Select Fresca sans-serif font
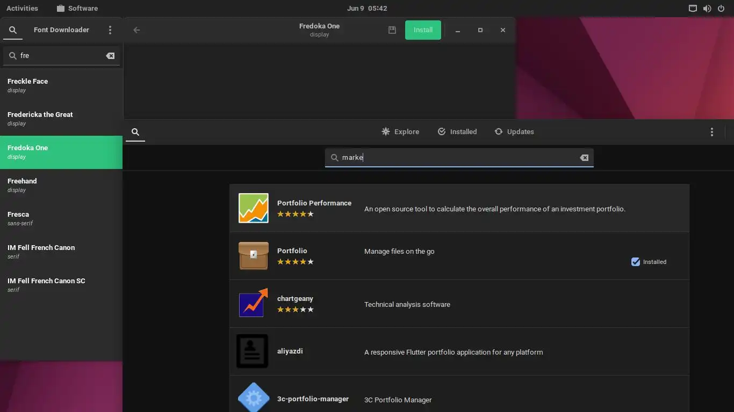 click(61, 219)
